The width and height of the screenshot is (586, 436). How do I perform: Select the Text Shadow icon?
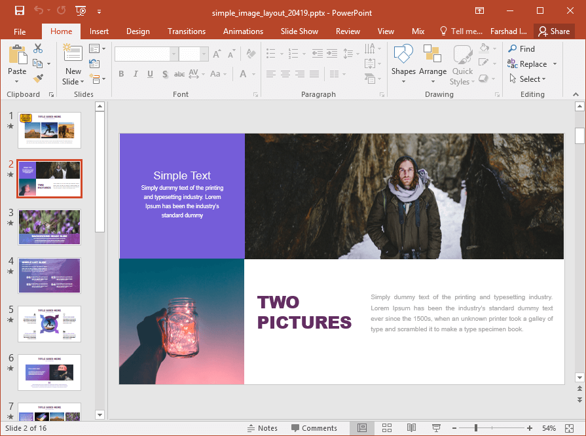[x=165, y=74]
